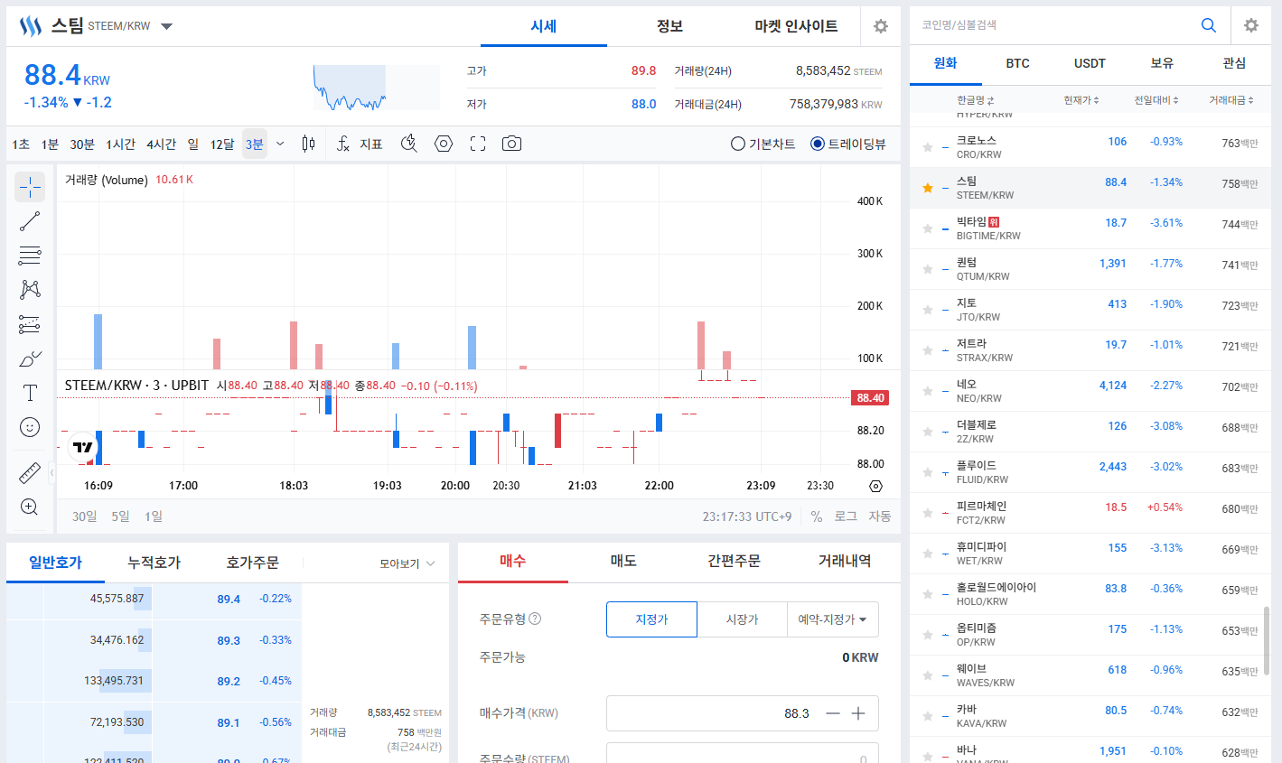Select the trend line drawing tool
Image resolution: width=1282 pixels, height=763 pixels.
(x=30, y=221)
